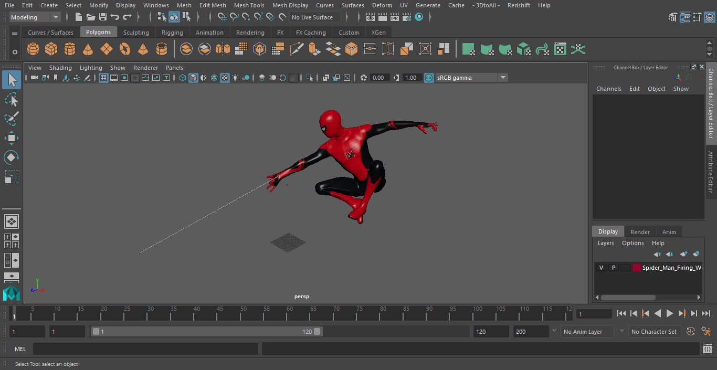Toggle layer playback P box
717x370 pixels.
point(613,268)
